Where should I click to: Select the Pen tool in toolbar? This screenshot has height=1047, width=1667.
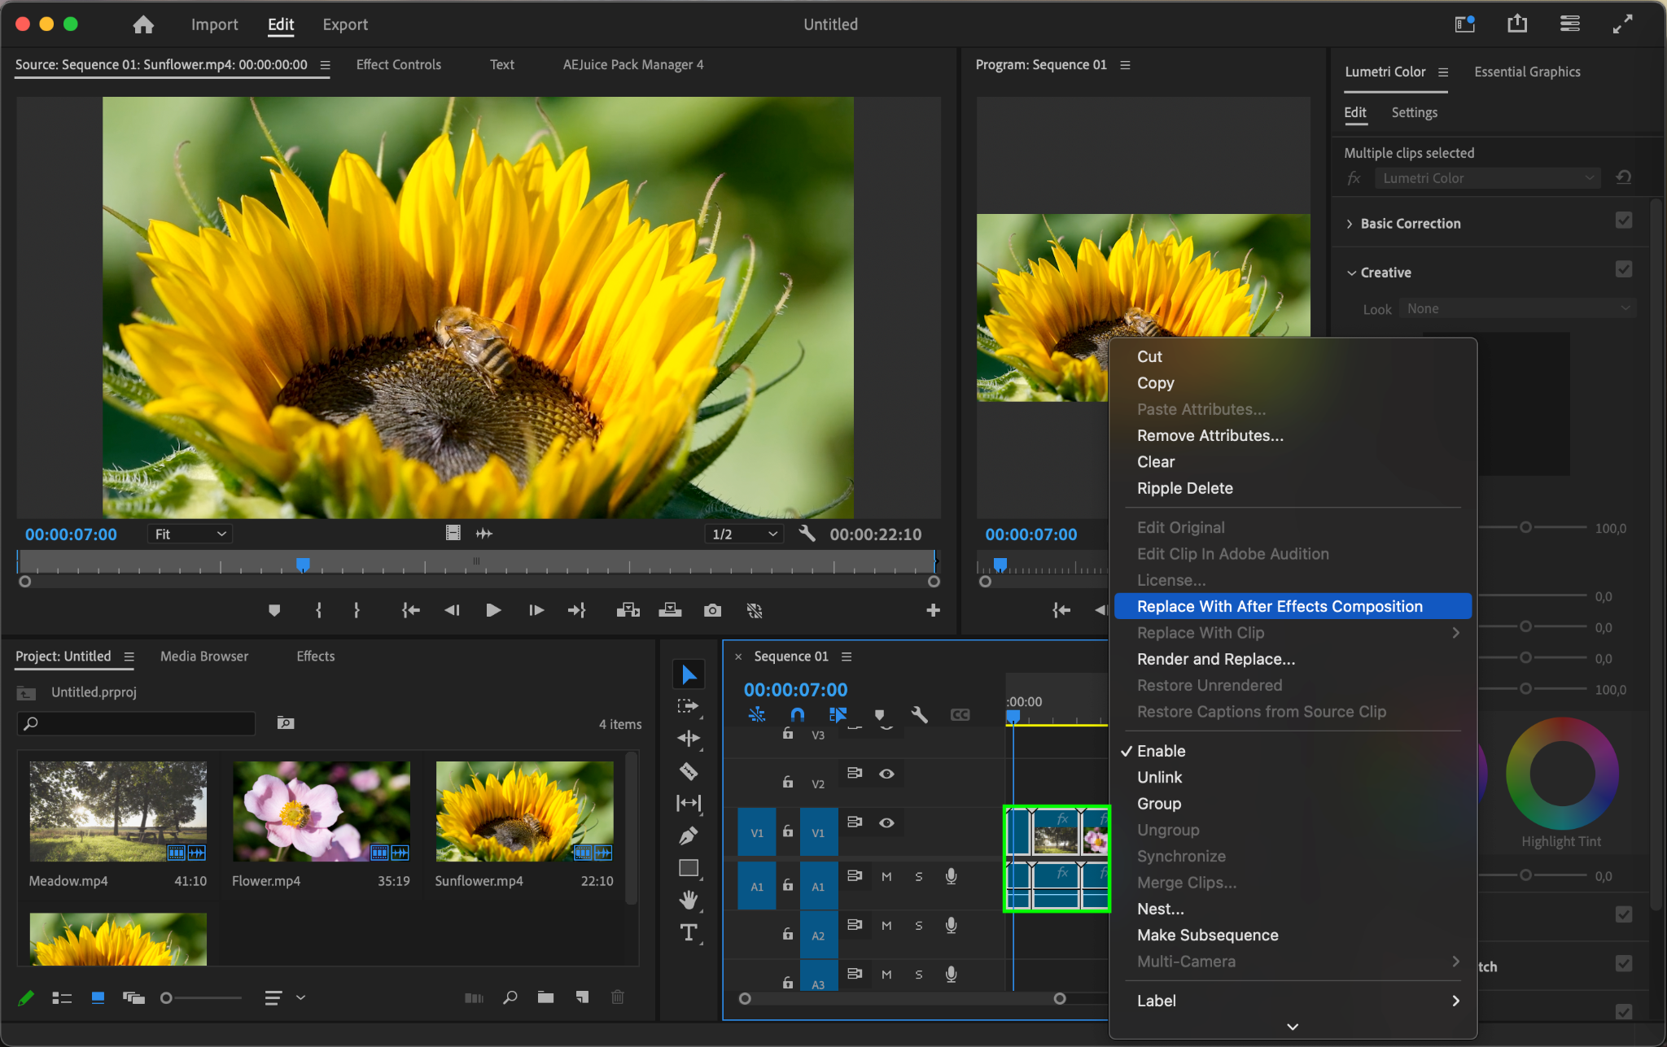[689, 835]
